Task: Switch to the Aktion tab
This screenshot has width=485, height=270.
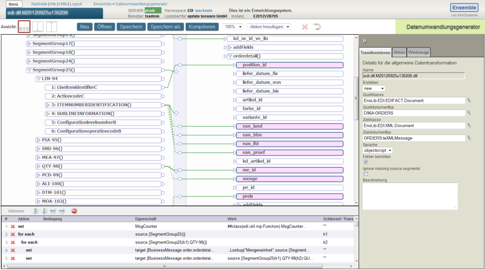Action: pyautogui.click(x=399, y=52)
